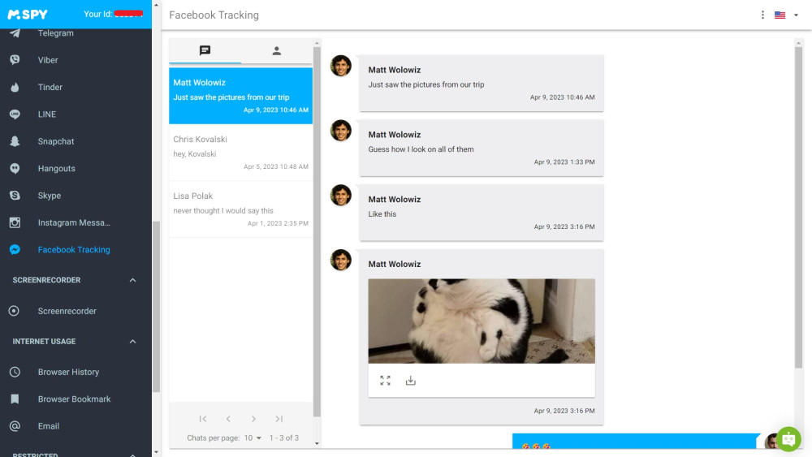Image resolution: width=812 pixels, height=457 pixels.
Task: Go to Browser History page
Action: [x=68, y=372]
